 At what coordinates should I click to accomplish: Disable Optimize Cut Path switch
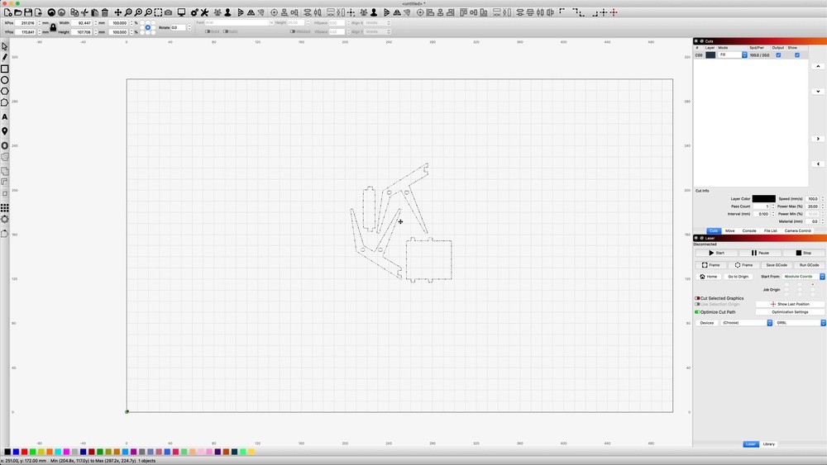(697, 311)
